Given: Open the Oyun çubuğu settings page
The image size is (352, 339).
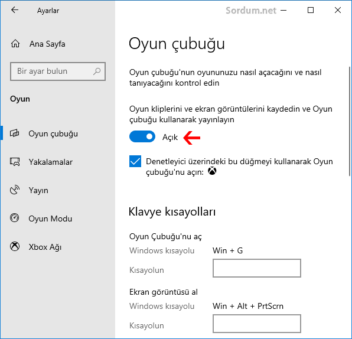Looking at the screenshot, I should (58, 133).
